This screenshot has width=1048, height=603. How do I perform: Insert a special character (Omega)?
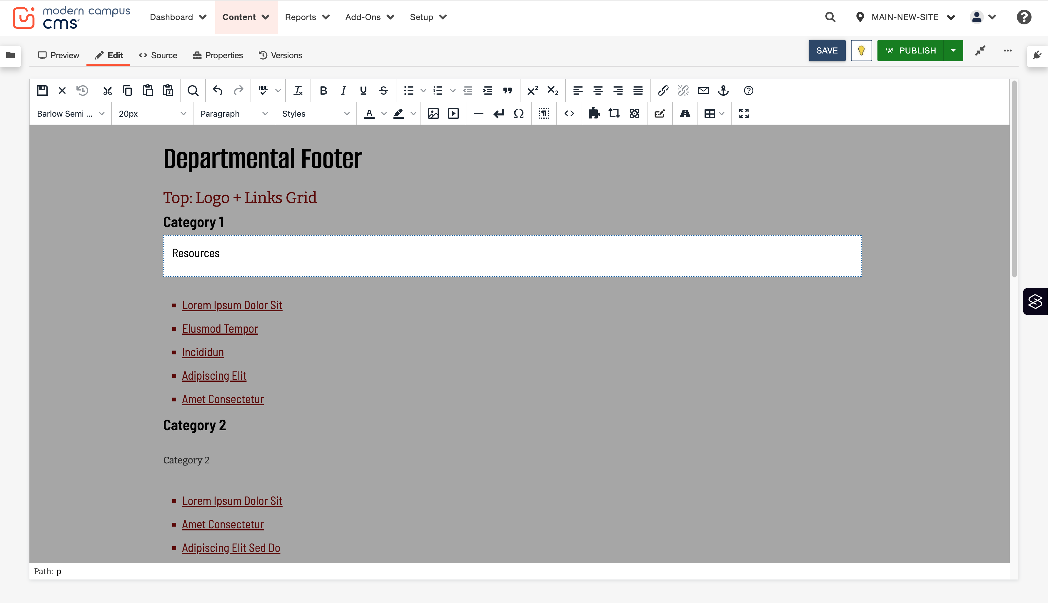(519, 113)
